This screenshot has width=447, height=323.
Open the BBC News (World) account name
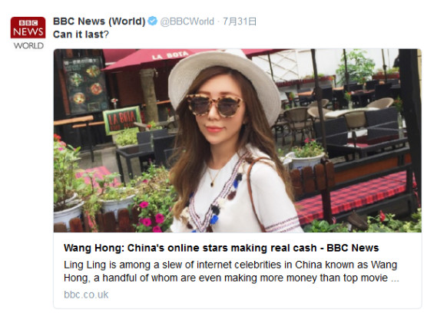[x=99, y=21]
